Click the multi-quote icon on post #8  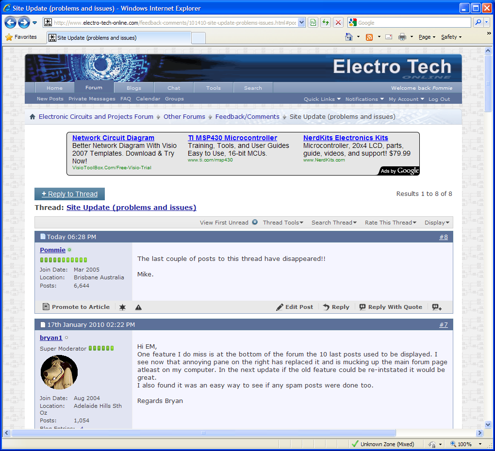(x=437, y=307)
